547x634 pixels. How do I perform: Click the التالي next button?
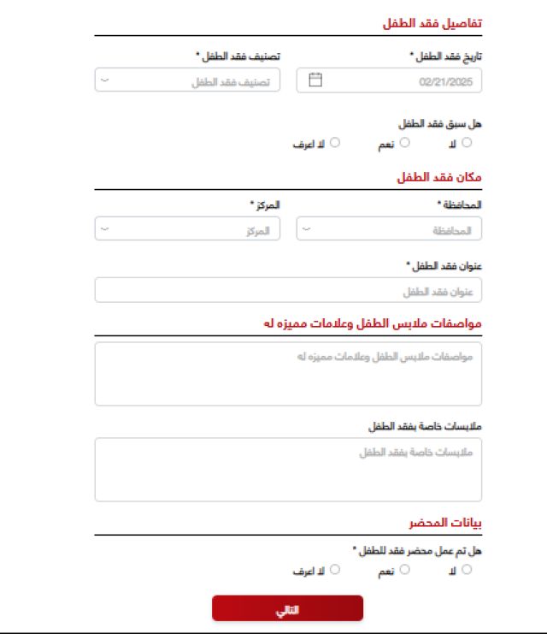tap(288, 608)
